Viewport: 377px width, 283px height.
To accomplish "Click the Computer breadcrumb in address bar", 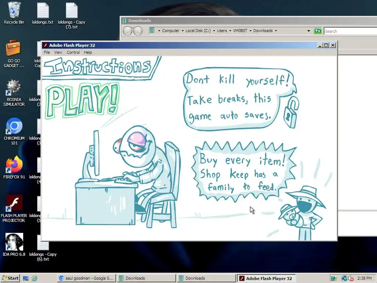I will [x=170, y=31].
